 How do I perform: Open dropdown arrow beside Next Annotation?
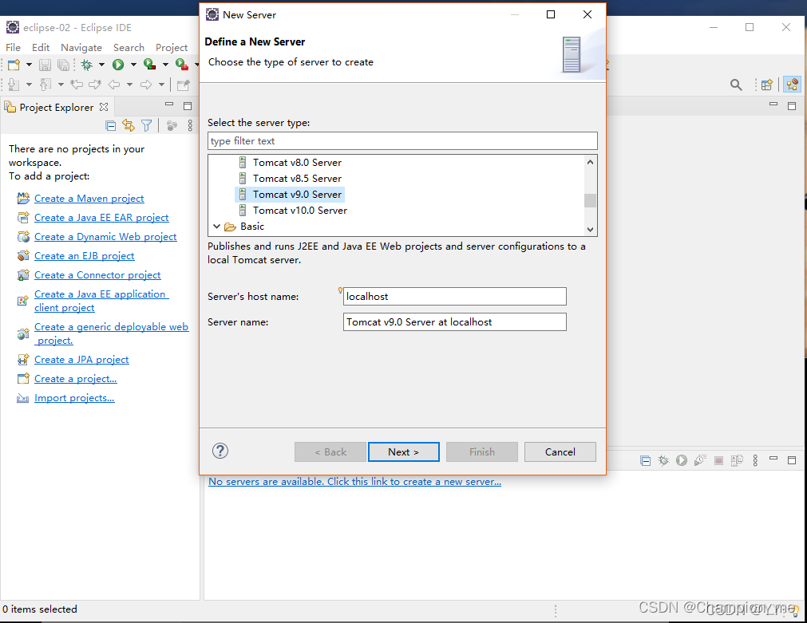29,85
